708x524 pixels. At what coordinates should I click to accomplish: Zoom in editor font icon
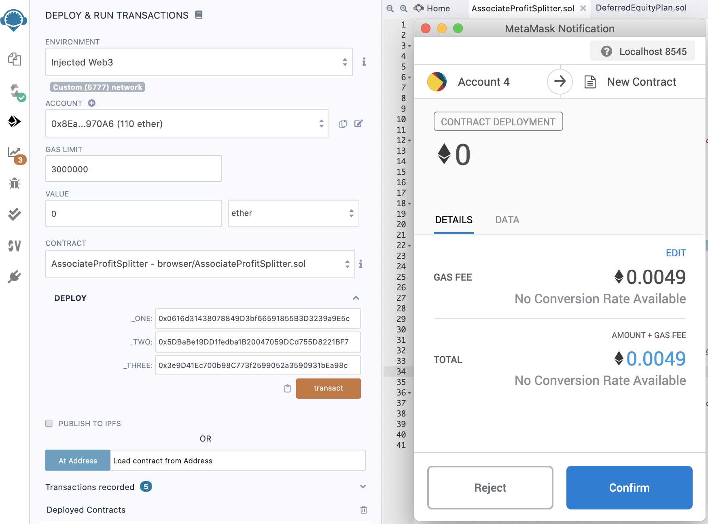404,8
